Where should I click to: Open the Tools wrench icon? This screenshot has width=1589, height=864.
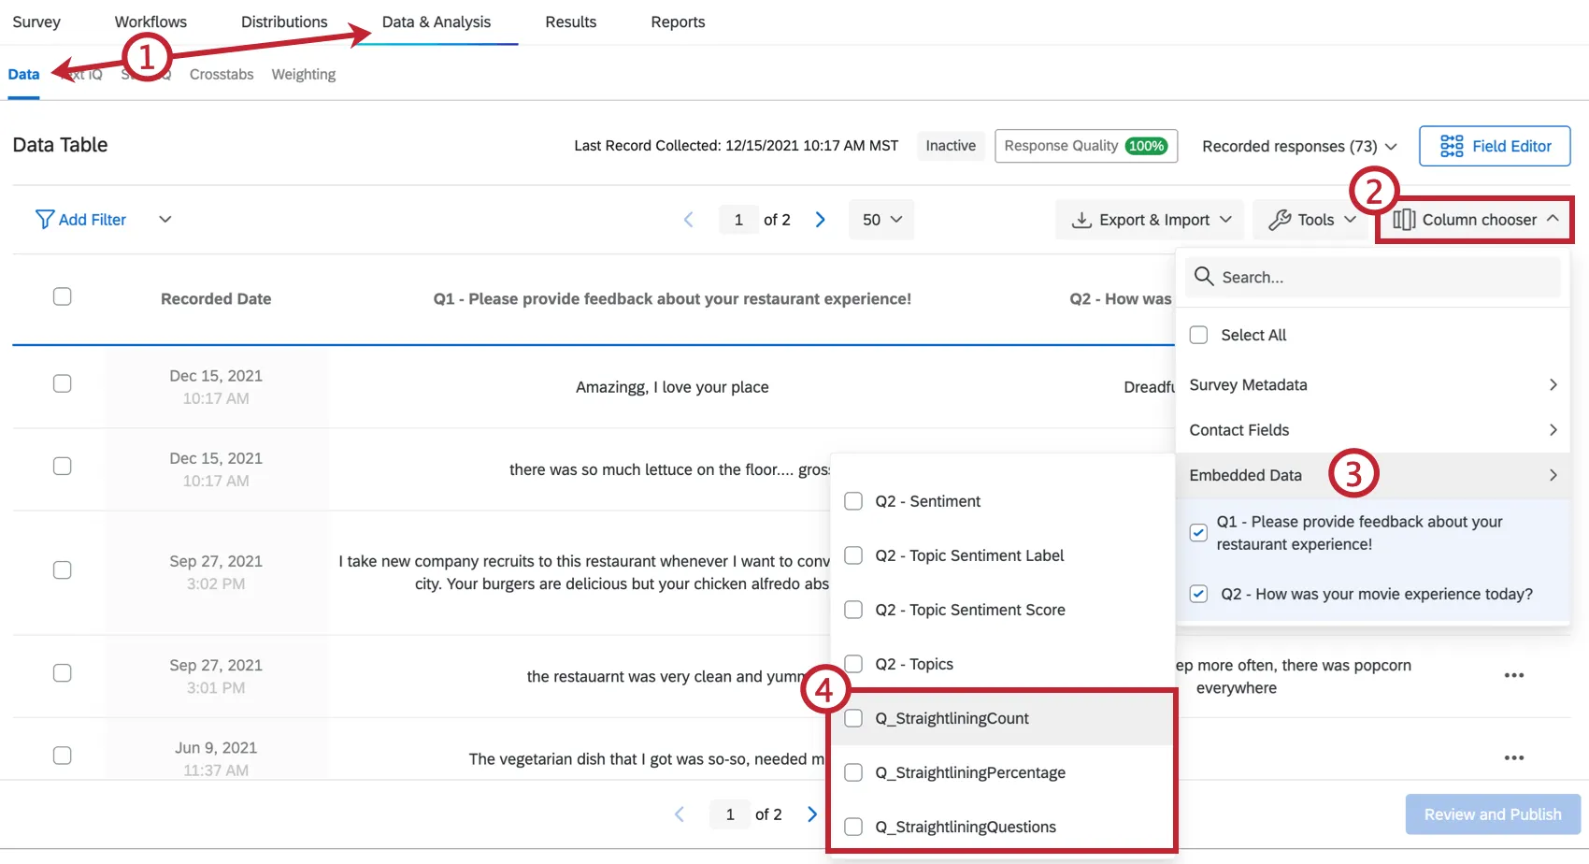(x=1279, y=219)
